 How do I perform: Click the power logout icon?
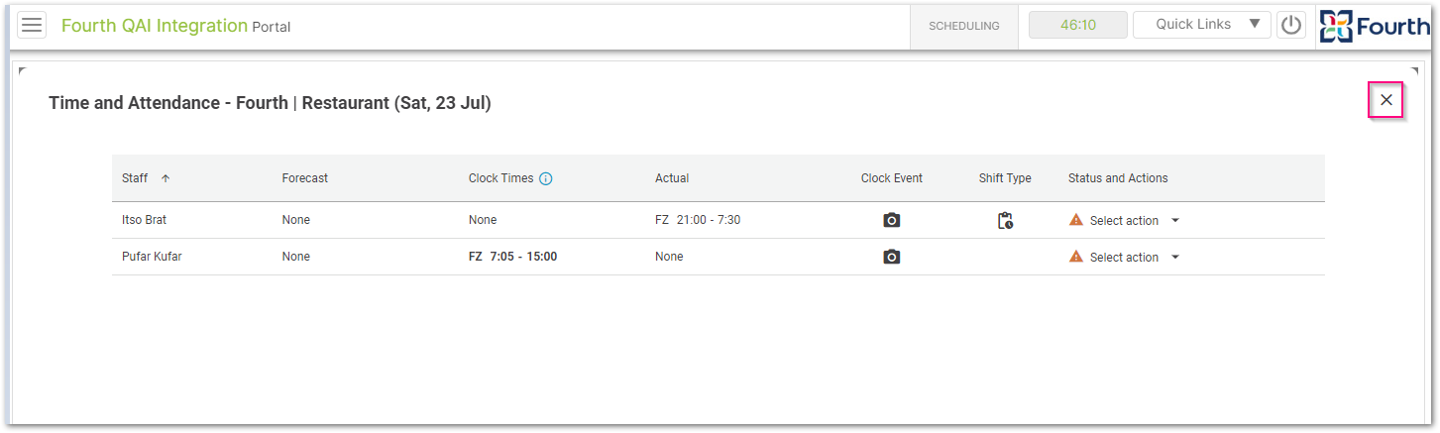[1291, 25]
